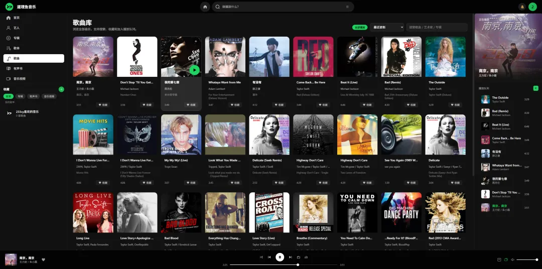Click 收藏 on the Whataya Want from Me card
Screen dimensions: 542x269
[235, 105]
